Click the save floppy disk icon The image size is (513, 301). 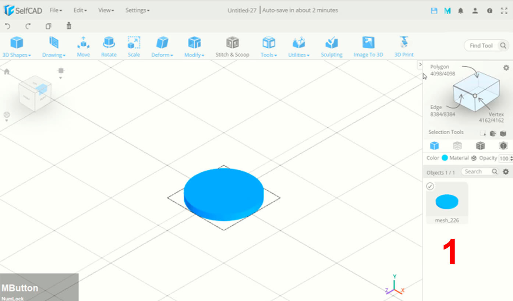click(x=434, y=11)
